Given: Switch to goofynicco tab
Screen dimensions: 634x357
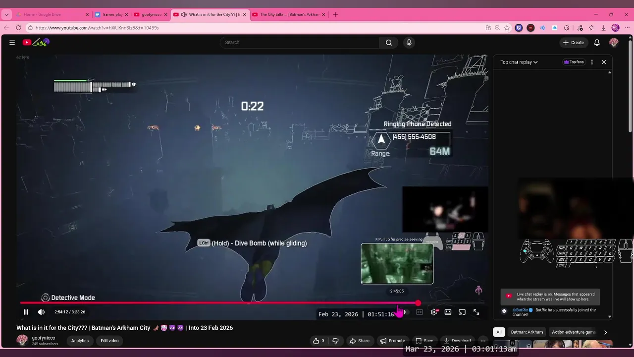Looking at the screenshot, I should 151,14.
